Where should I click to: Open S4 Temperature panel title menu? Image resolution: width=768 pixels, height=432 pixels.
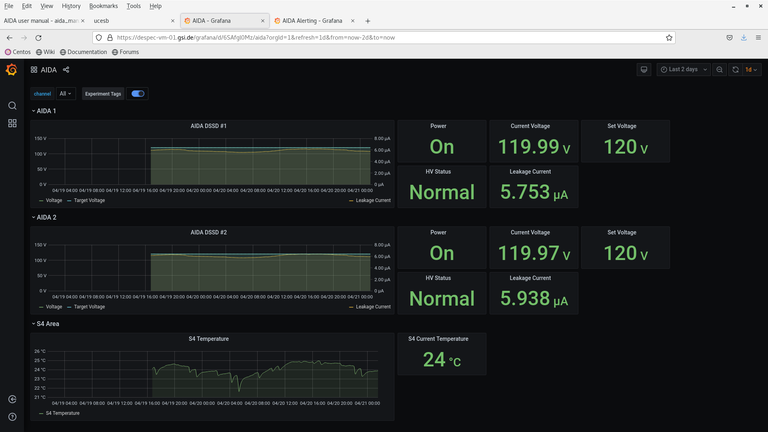(208, 339)
